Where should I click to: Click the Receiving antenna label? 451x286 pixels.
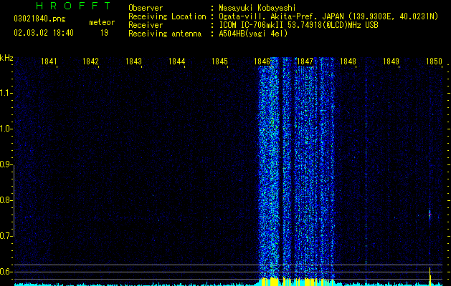(165, 34)
